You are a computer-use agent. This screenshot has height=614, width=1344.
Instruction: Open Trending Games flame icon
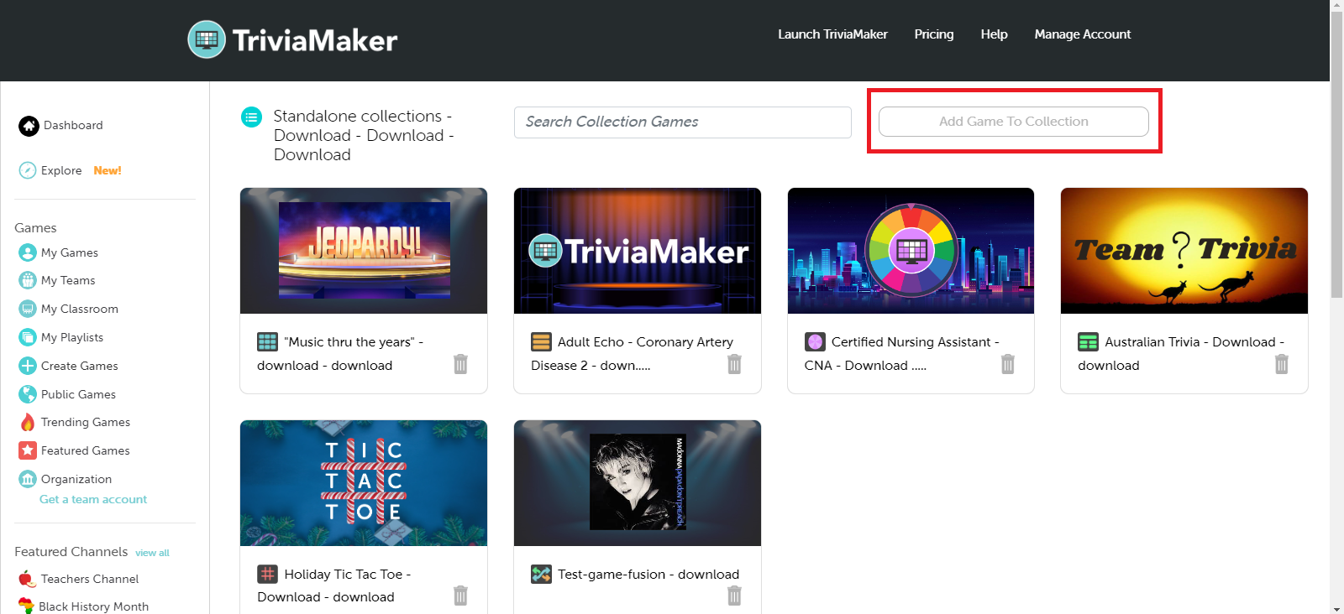28,422
